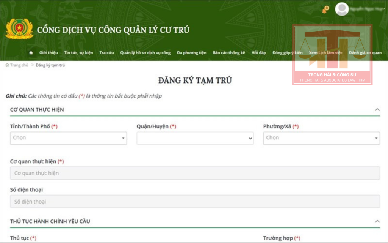
Task: Click the Trang chủ breadcrumb home icon
Action: point(7,65)
